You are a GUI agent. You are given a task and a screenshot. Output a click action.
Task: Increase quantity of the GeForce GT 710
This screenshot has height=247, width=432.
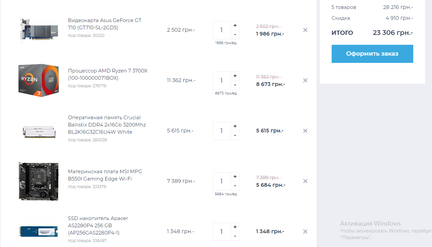coord(235,26)
